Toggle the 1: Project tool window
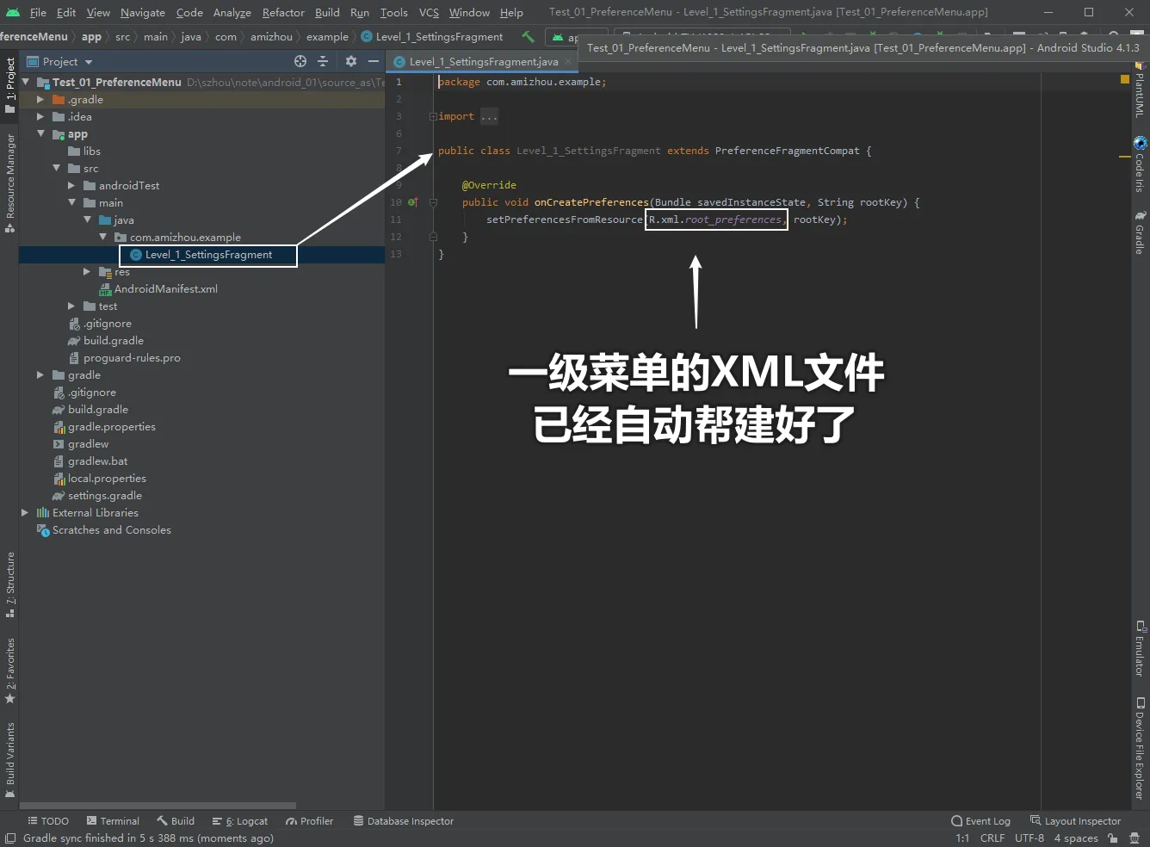This screenshot has height=847, width=1150. click(x=9, y=84)
